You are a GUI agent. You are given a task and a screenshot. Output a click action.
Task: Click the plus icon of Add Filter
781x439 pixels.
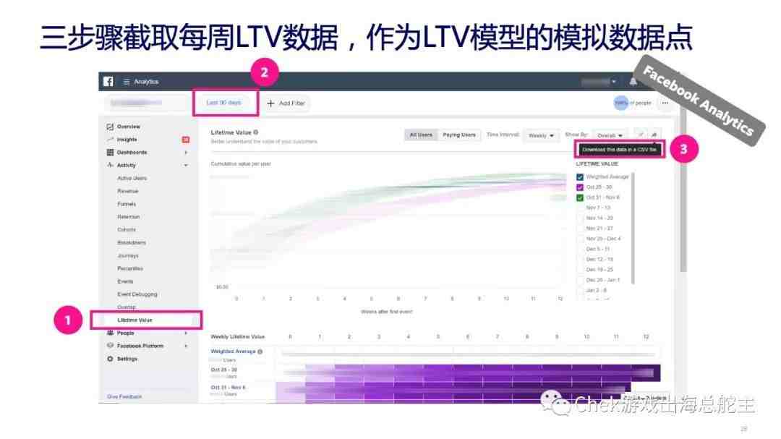270,103
